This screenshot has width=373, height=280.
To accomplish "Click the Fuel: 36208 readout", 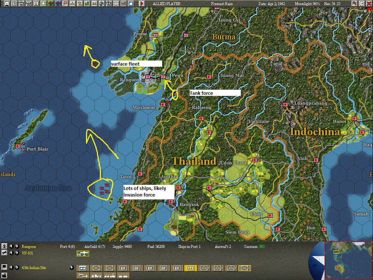I will click(156, 246).
